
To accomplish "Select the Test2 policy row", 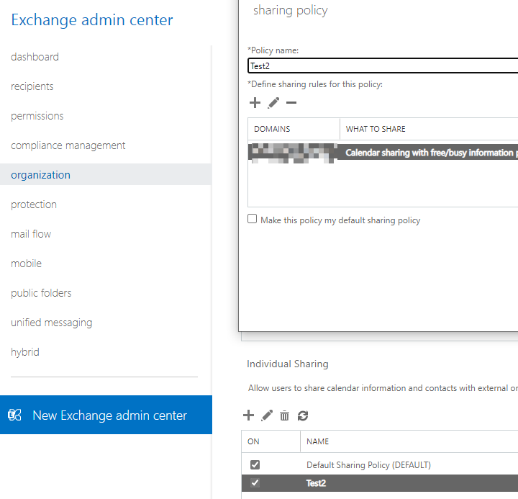I will 380,482.
